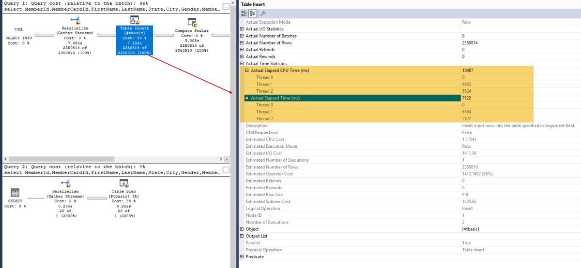Select the Table Insert operator in Query 1

point(135,35)
